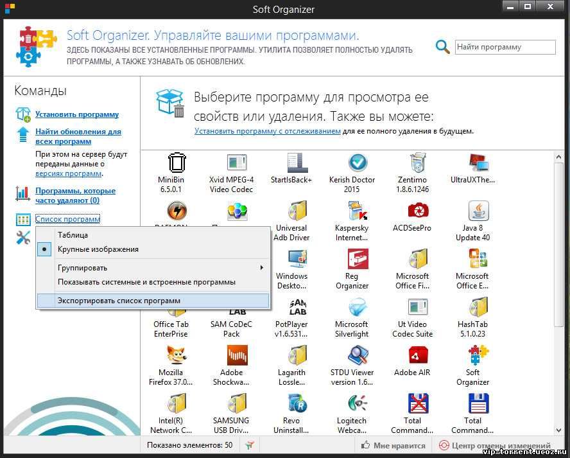Click the filter funnel icon in status bar
Image resolution: width=570 pixels, height=458 pixels.
click(x=250, y=445)
